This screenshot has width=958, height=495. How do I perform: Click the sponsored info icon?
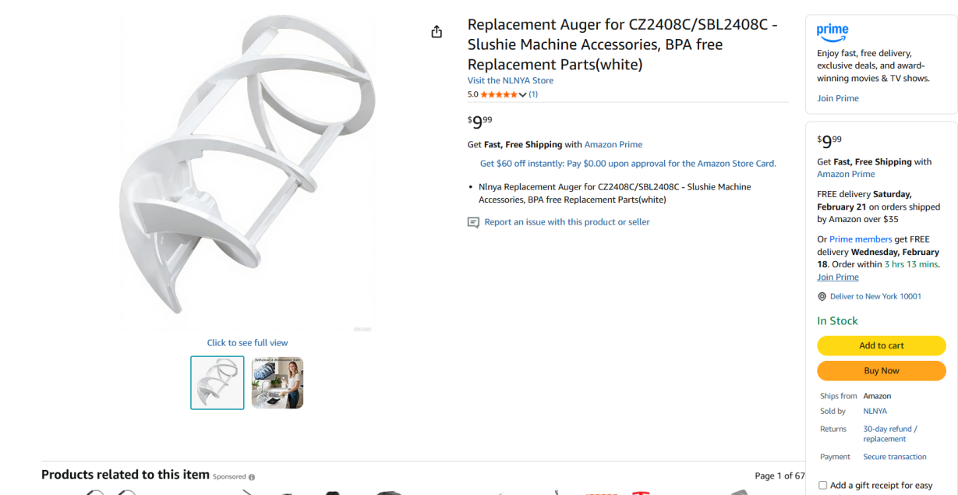pos(252,477)
